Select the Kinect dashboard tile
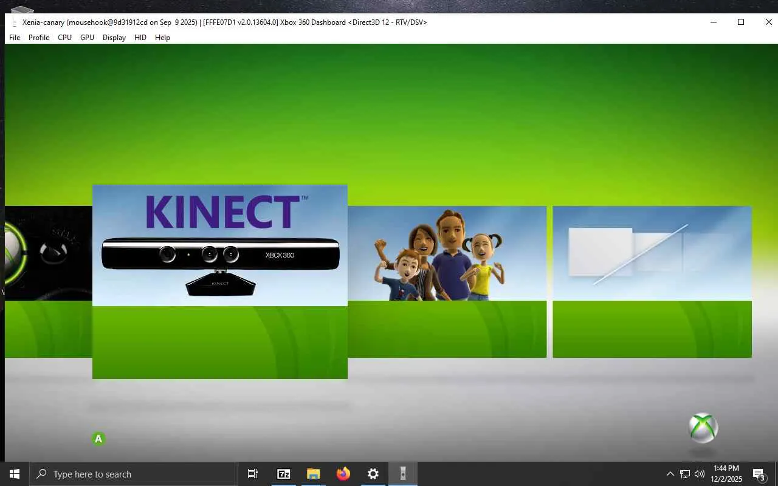This screenshot has width=778, height=486. [x=220, y=282]
